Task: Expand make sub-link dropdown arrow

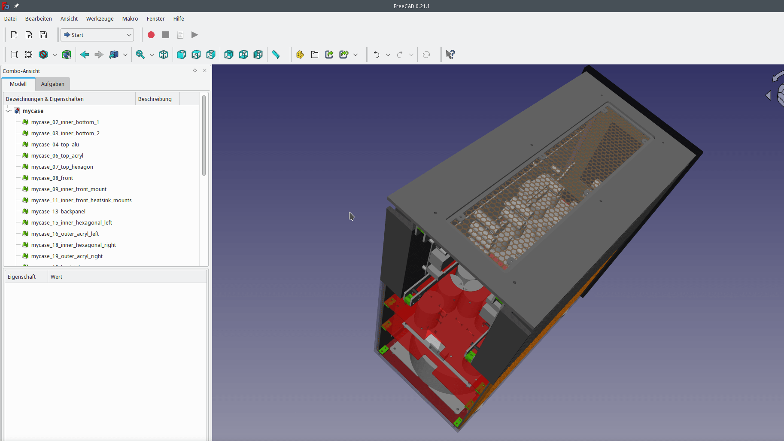Action: (356, 55)
